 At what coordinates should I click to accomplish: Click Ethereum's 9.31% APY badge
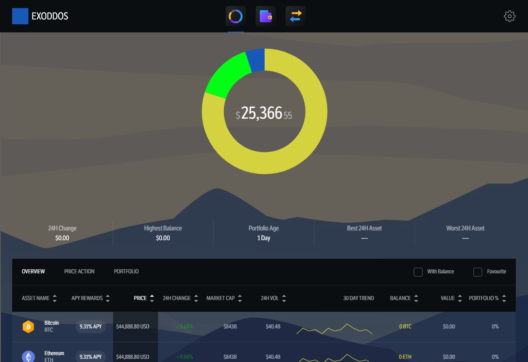pyautogui.click(x=91, y=357)
